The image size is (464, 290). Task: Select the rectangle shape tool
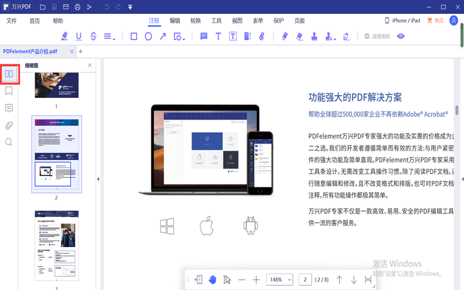click(133, 36)
